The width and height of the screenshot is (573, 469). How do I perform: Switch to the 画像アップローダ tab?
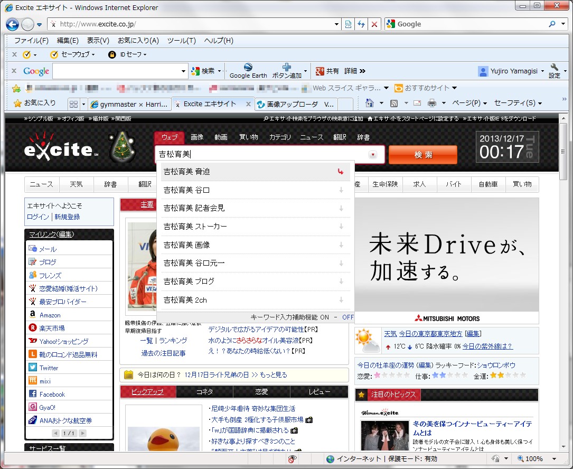pos(295,105)
